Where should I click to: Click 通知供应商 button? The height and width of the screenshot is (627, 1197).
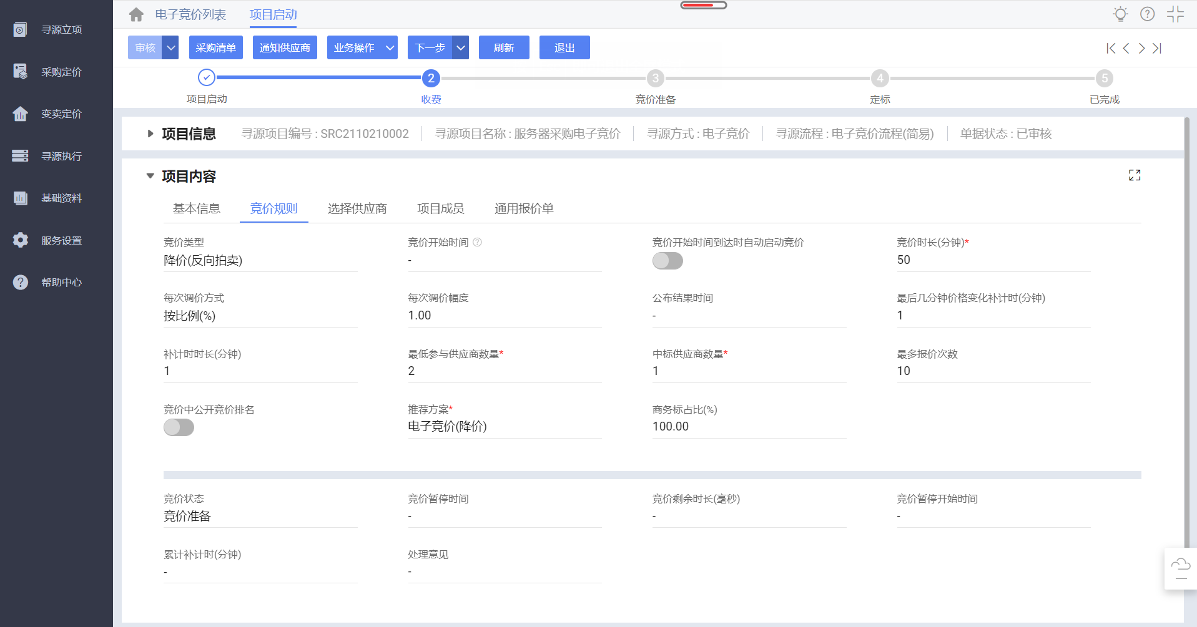[285, 47]
